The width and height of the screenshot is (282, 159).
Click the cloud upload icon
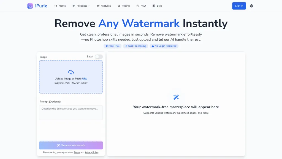point(71,73)
